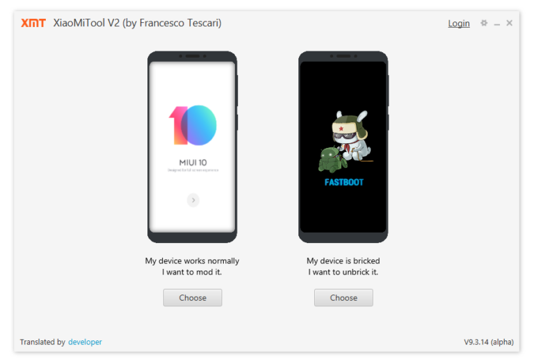Open the developer translator link
The width and height of the screenshot is (534, 364).
(x=85, y=342)
